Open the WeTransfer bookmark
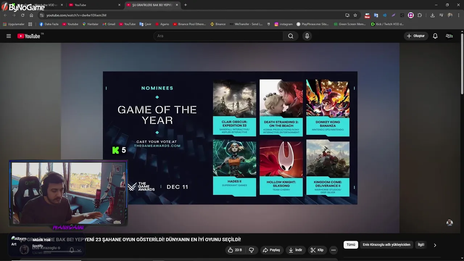The width and height of the screenshot is (464, 261). click(246, 24)
